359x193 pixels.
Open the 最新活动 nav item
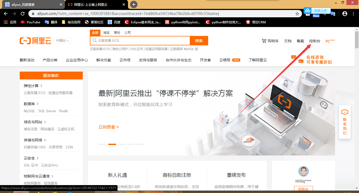tap(27, 60)
